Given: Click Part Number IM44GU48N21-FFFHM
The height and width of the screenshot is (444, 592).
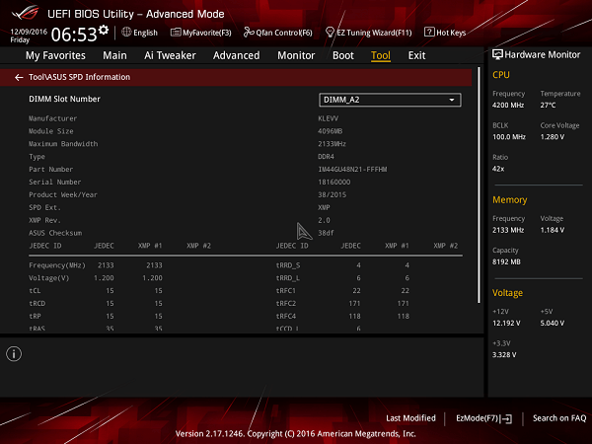Looking at the screenshot, I should [x=352, y=170].
